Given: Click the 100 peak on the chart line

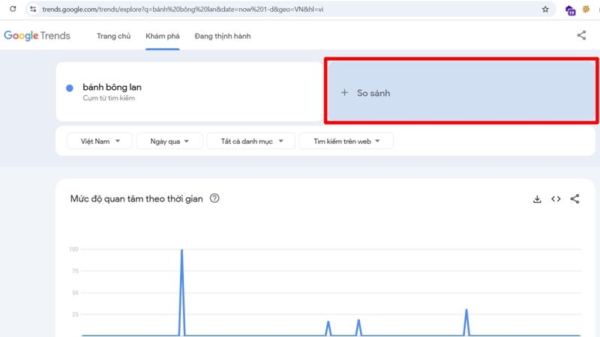Looking at the screenshot, I should pos(181,250).
